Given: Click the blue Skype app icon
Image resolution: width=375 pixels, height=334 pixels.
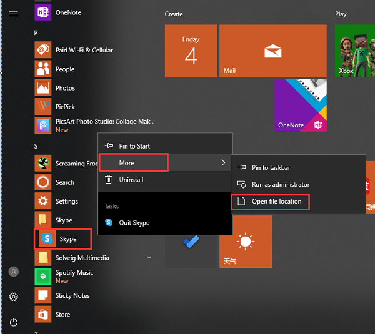Looking at the screenshot, I should (x=47, y=238).
